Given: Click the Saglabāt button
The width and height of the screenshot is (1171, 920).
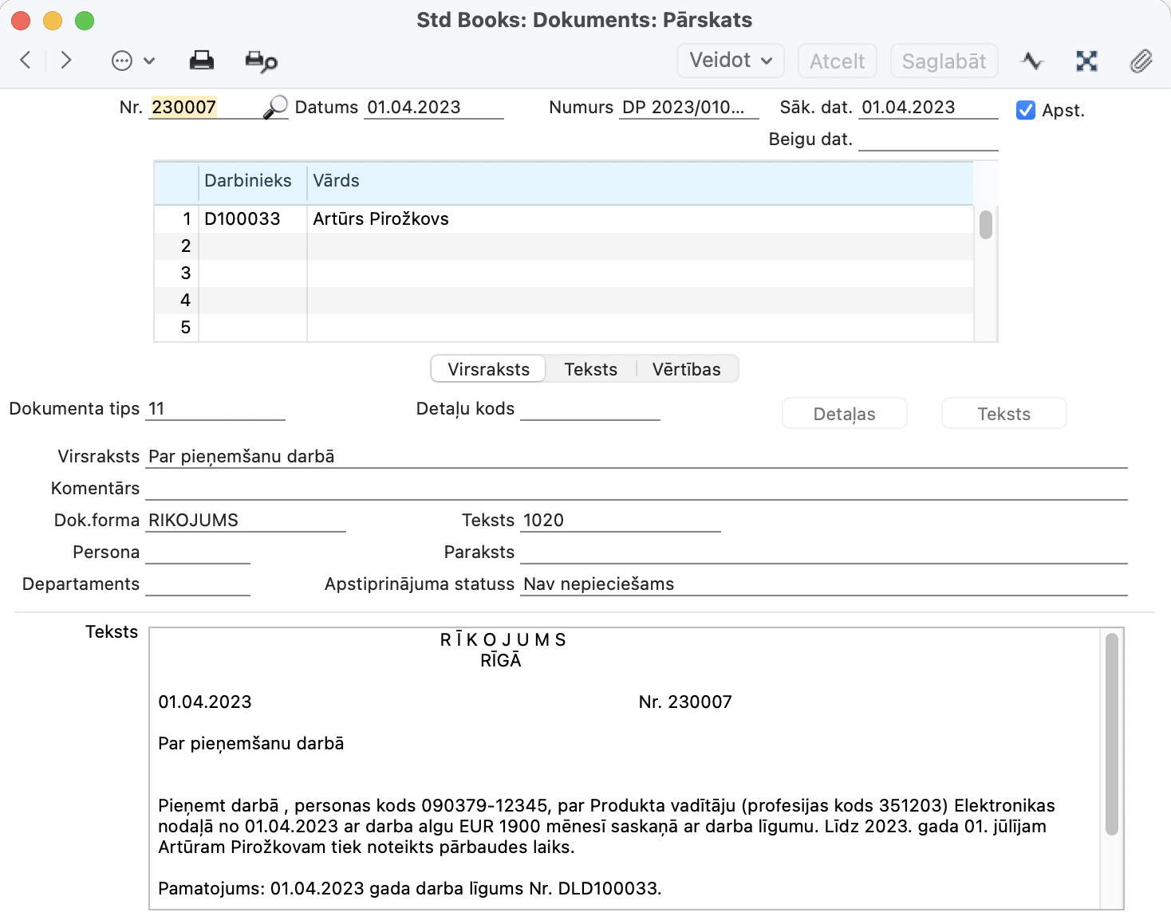Looking at the screenshot, I should 944,61.
